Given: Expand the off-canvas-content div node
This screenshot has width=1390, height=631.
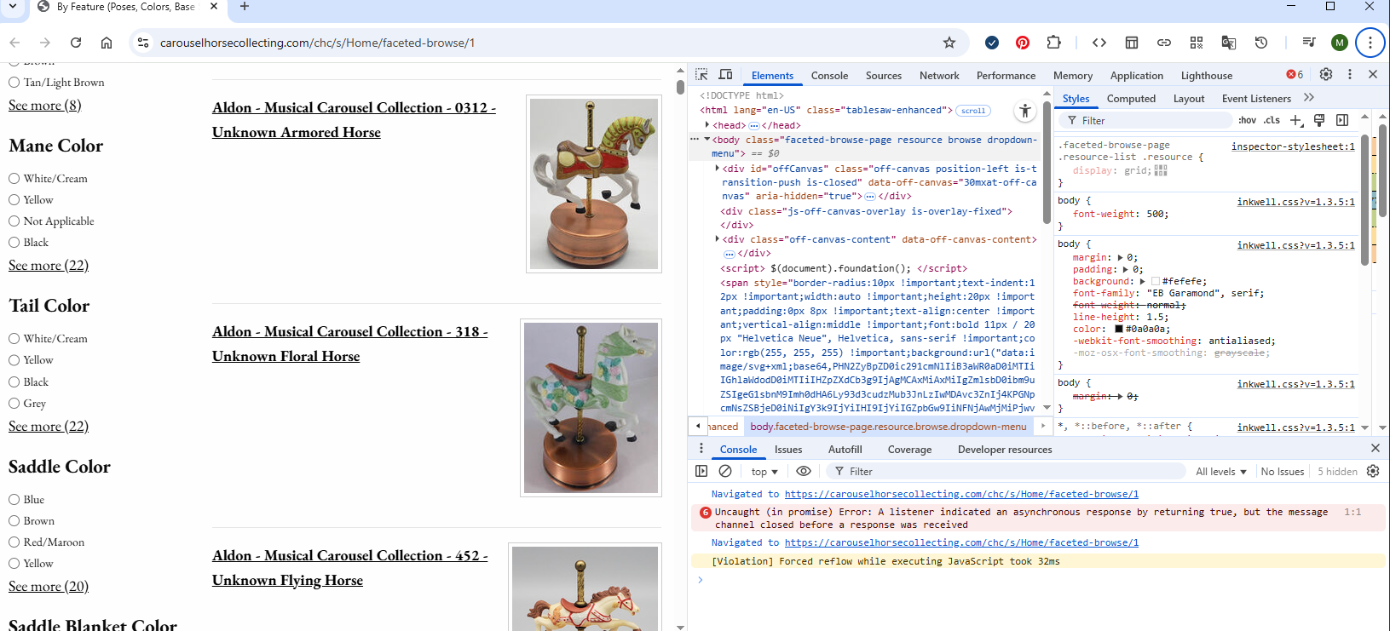Looking at the screenshot, I should tap(718, 239).
